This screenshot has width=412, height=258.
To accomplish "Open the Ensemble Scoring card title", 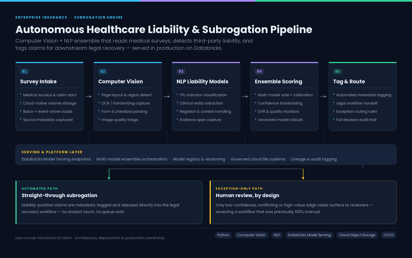I will (x=278, y=82).
